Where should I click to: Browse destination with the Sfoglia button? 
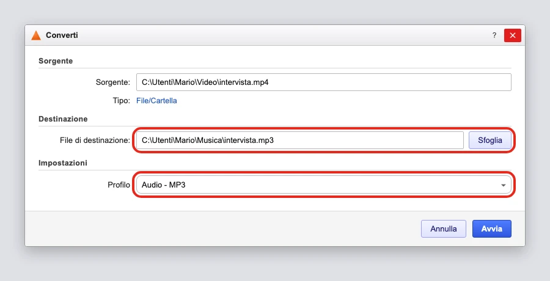tap(490, 140)
